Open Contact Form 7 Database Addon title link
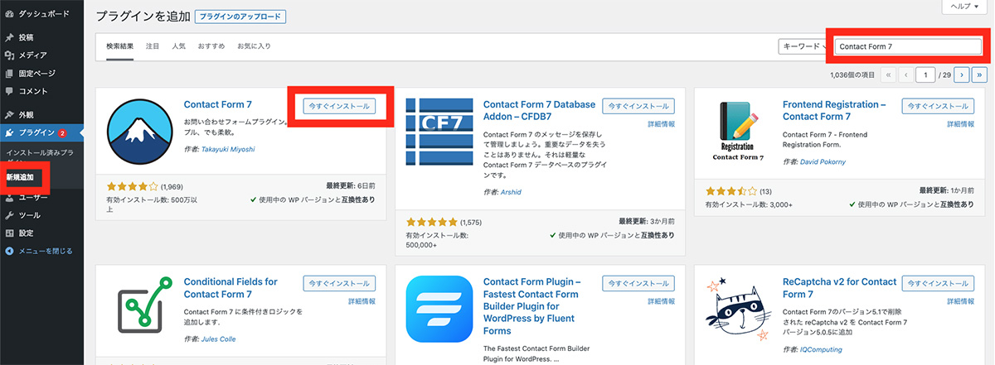 pyautogui.click(x=540, y=111)
